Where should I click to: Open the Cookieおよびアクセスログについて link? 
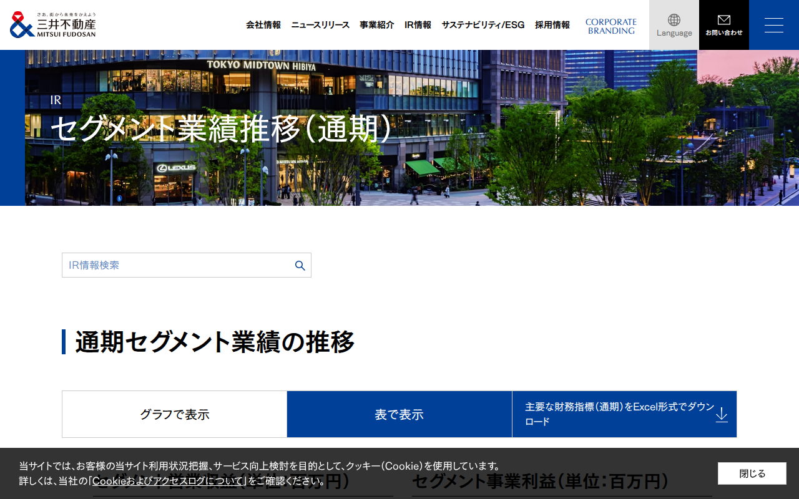tap(167, 481)
